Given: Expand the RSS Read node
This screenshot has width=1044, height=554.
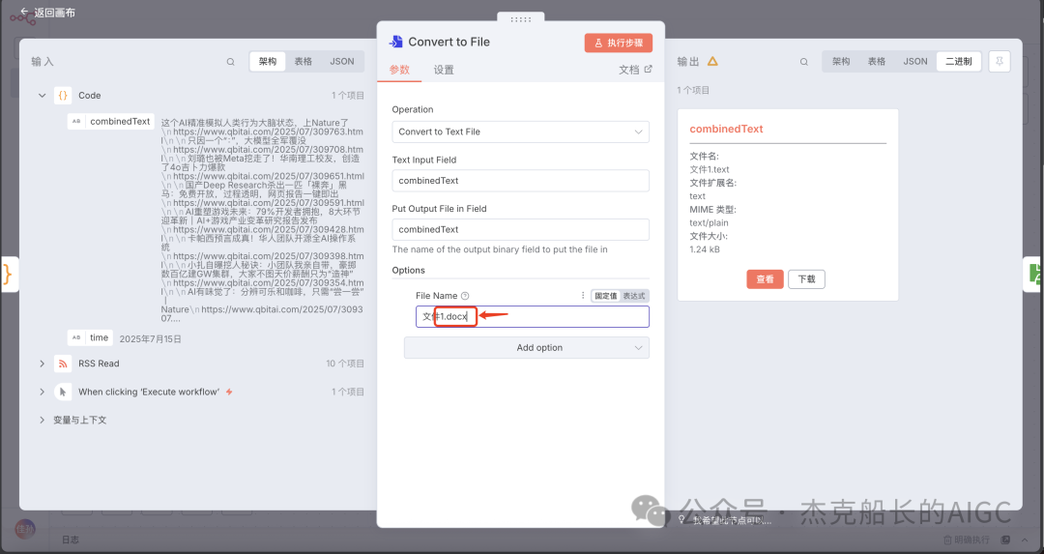Looking at the screenshot, I should tap(42, 364).
